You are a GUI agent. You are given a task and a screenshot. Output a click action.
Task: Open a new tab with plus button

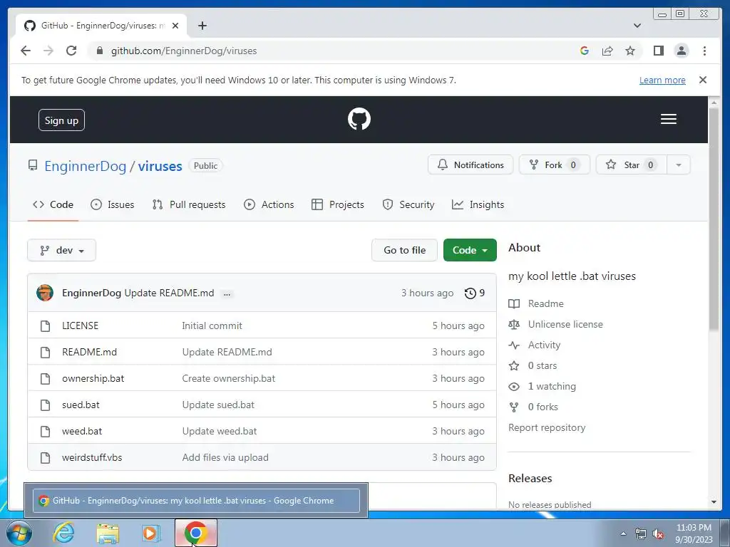pyautogui.click(x=202, y=26)
